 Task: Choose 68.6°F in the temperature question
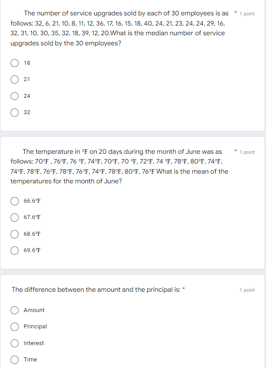coord(14,234)
